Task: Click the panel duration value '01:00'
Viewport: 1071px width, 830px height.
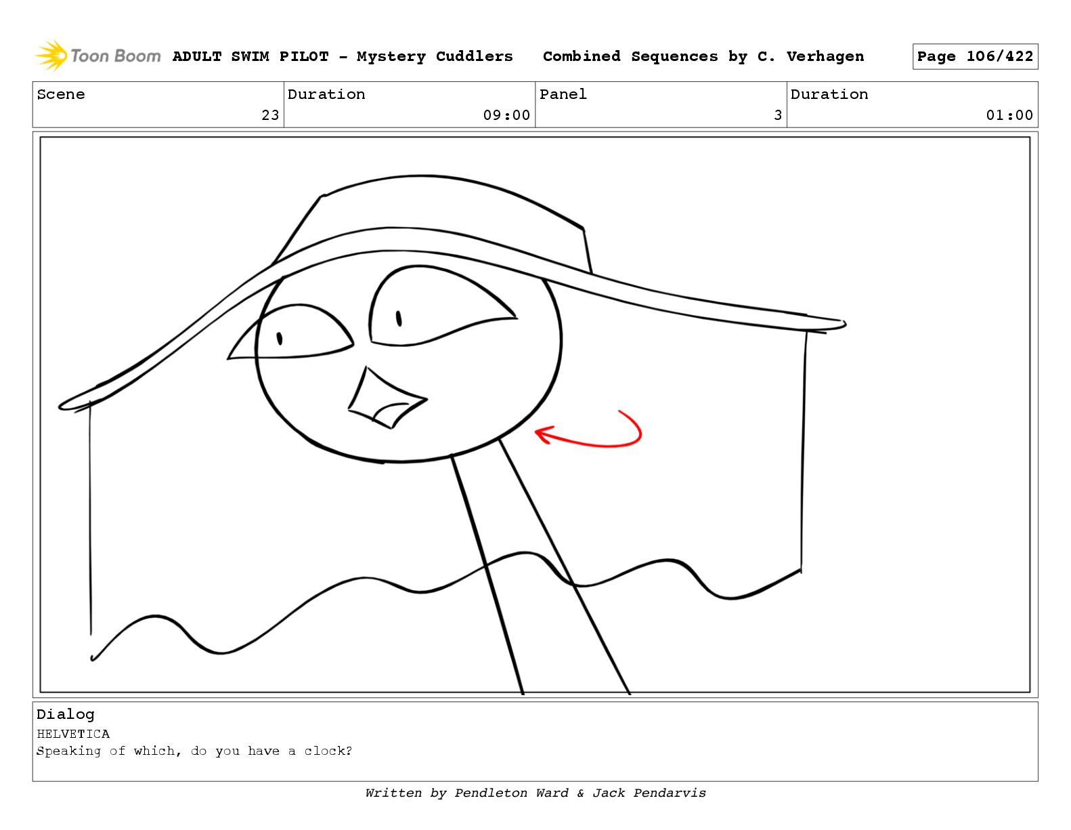Action: pos(1009,115)
